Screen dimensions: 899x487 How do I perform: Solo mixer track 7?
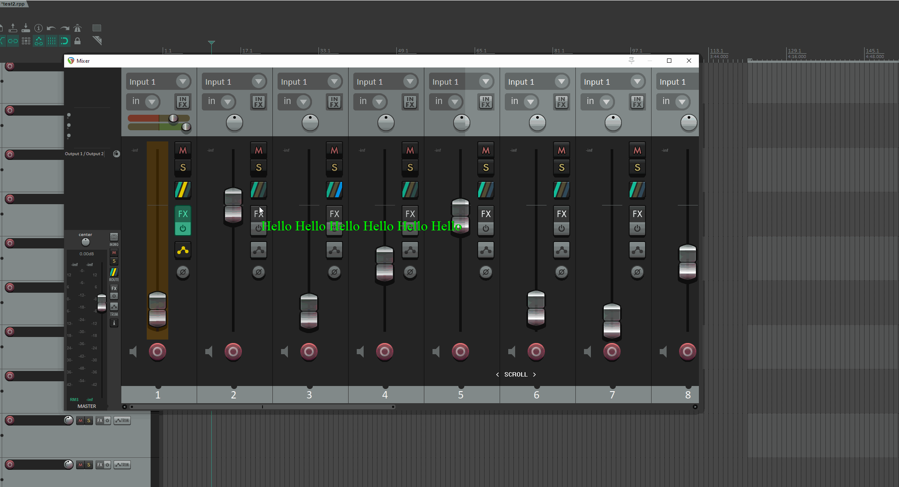[637, 168]
